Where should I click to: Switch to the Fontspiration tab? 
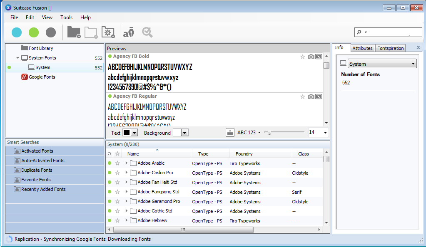[391, 48]
